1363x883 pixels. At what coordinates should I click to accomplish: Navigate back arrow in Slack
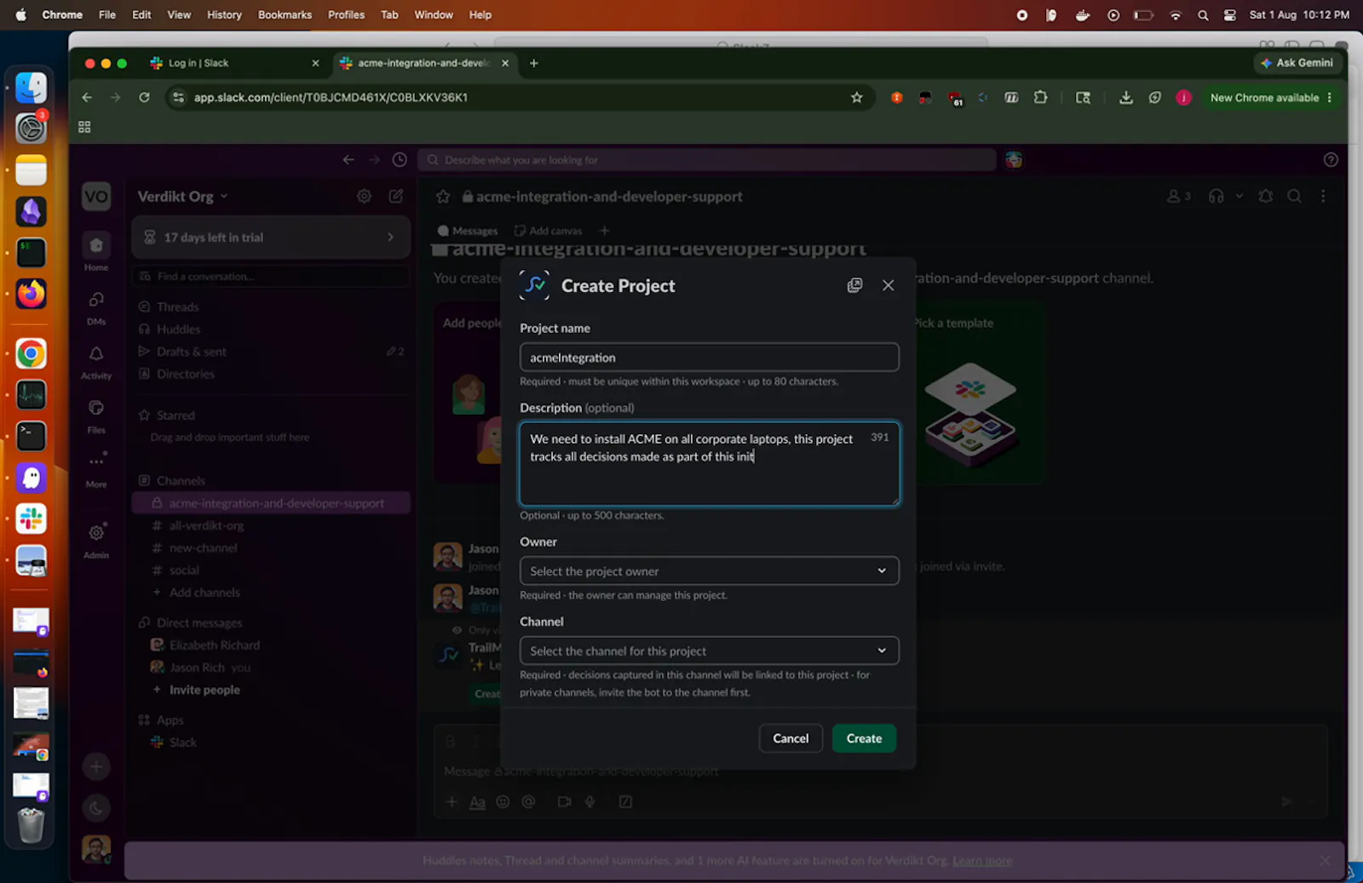click(348, 160)
